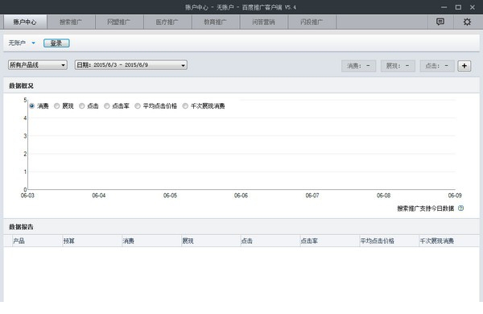The height and width of the screenshot is (314, 483).
Task: Switch to the 网盟推广 tab
Action: 119,22
